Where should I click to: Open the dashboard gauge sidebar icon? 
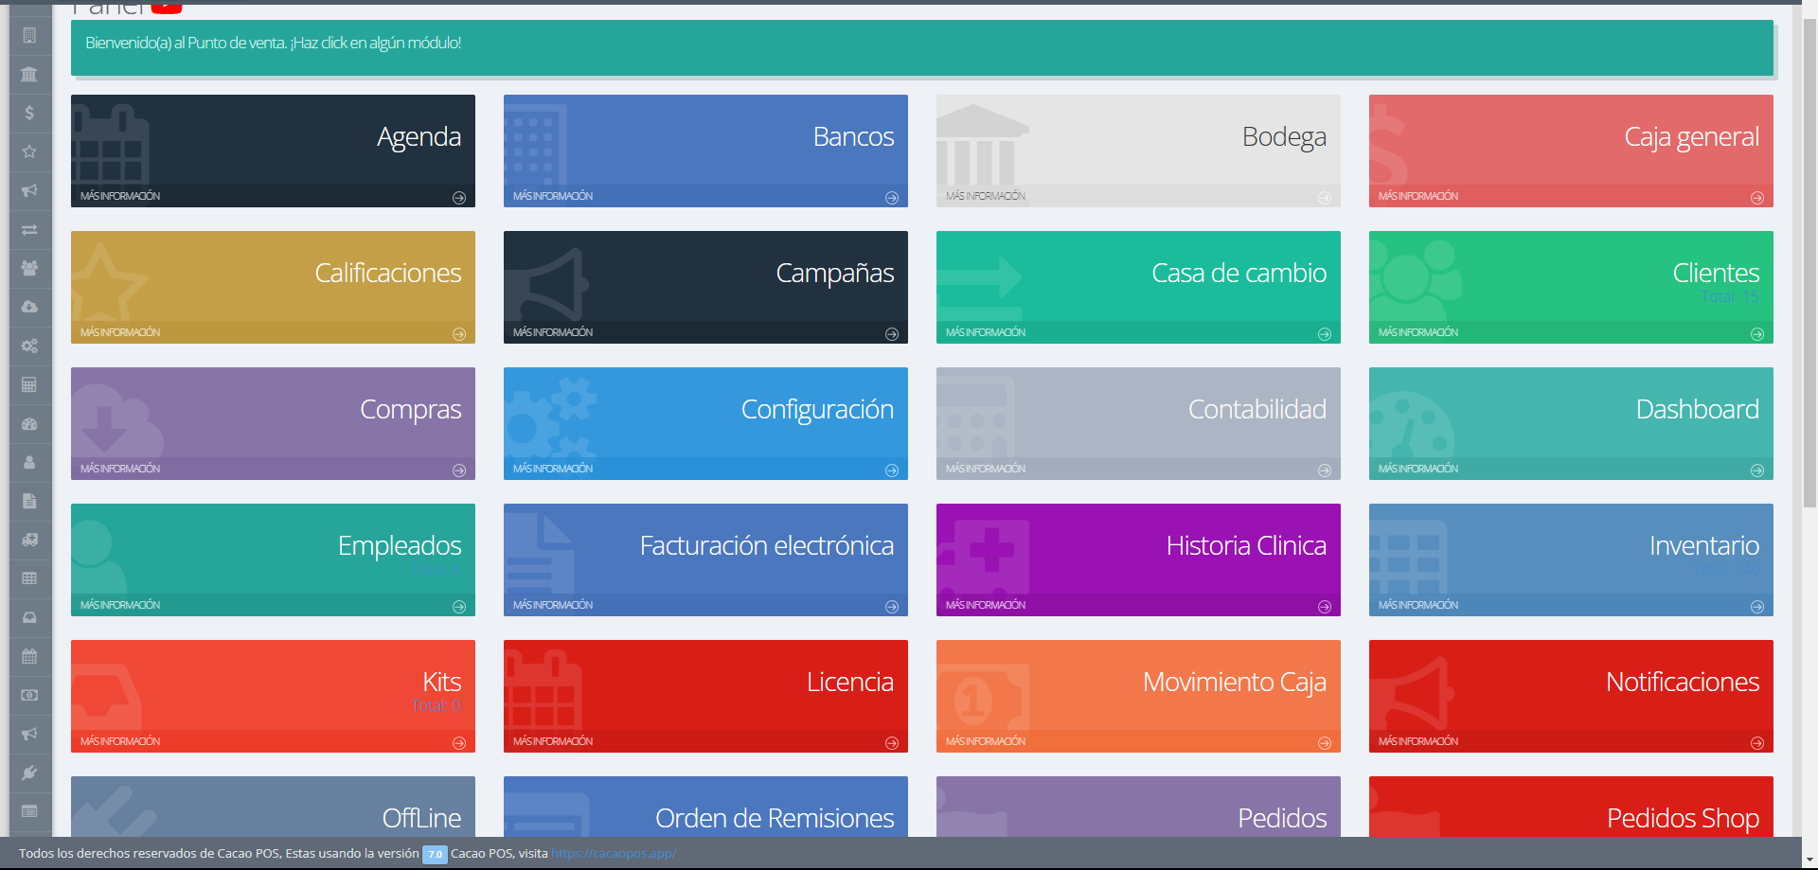tap(29, 424)
